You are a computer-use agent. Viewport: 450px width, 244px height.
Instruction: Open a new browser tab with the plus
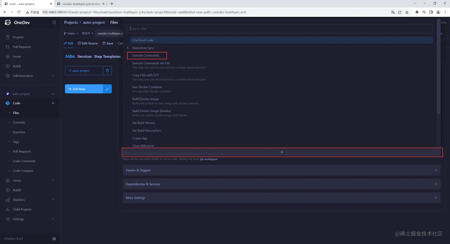click(x=112, y=4)
